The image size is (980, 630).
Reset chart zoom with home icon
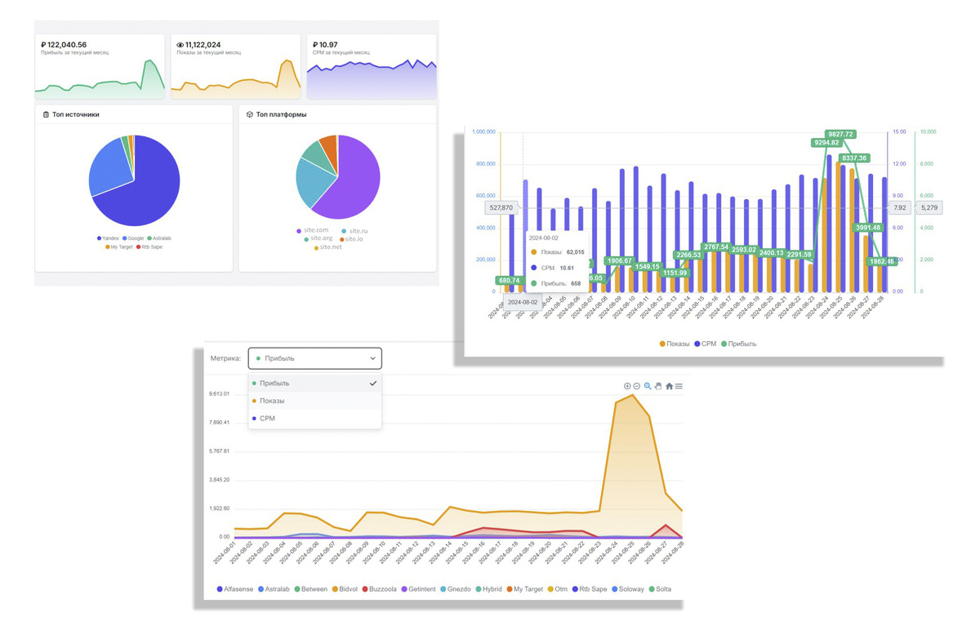670,386
